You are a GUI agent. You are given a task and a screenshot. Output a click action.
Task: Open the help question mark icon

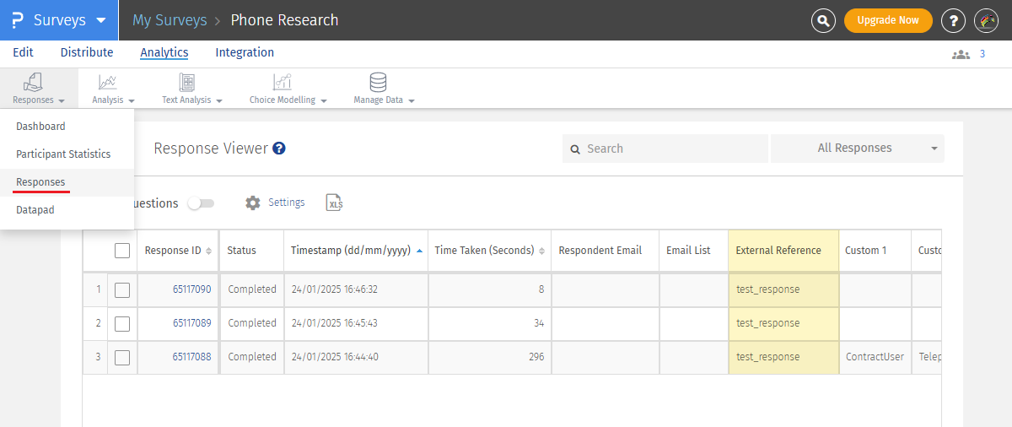coord(953,20)
